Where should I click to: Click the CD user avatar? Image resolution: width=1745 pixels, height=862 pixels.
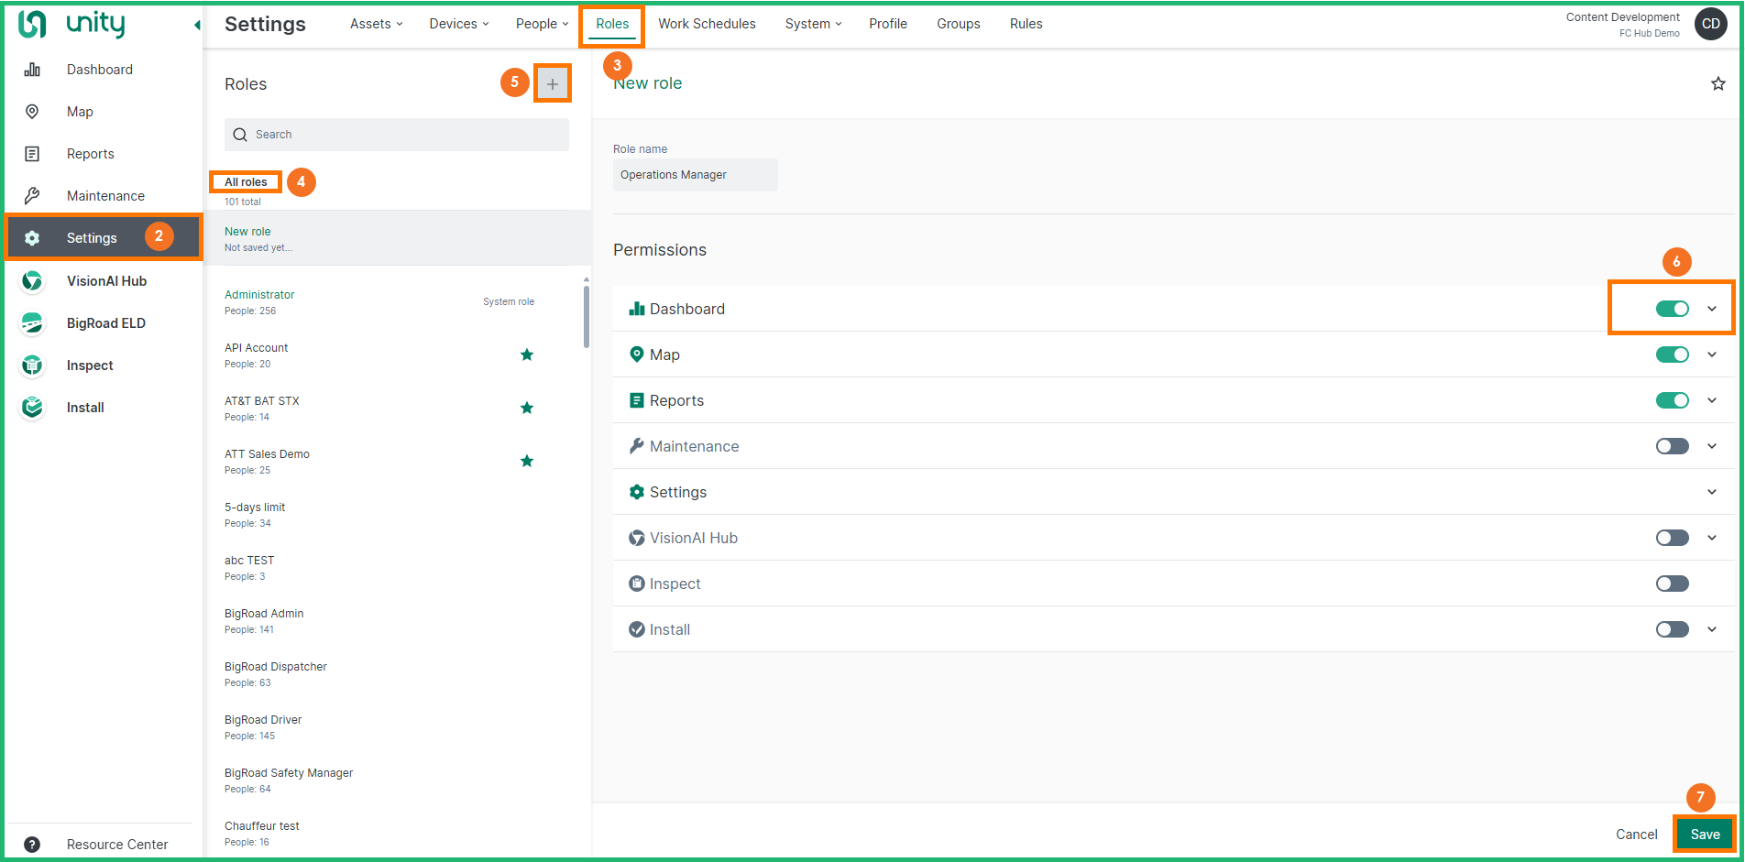point(1710,24)
